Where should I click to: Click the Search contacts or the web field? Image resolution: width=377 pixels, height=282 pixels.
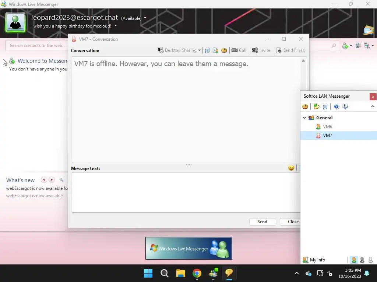point(37,46)
